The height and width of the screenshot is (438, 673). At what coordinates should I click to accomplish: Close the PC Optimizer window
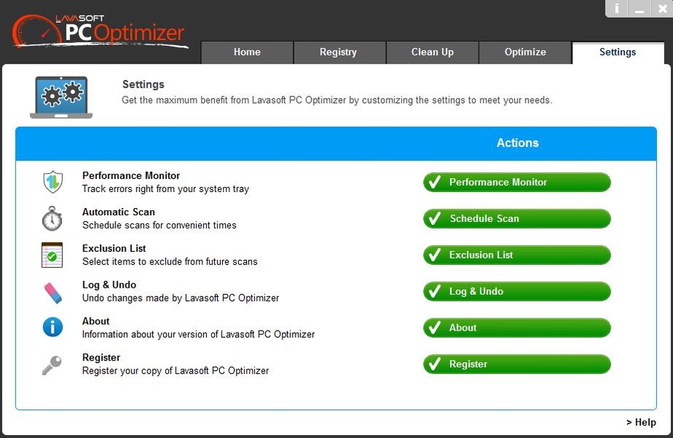(x=662, y=8)
